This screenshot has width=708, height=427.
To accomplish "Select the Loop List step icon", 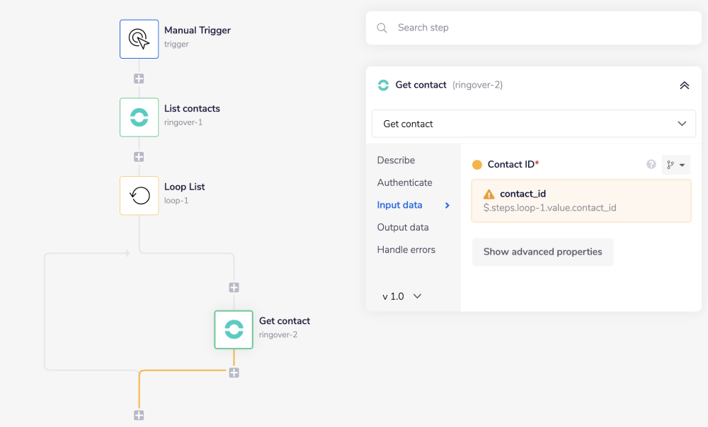I will coord(139,195).
